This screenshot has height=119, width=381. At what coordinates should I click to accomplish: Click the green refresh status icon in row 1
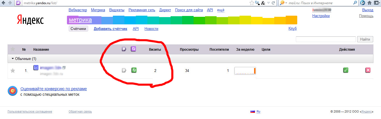134,70
